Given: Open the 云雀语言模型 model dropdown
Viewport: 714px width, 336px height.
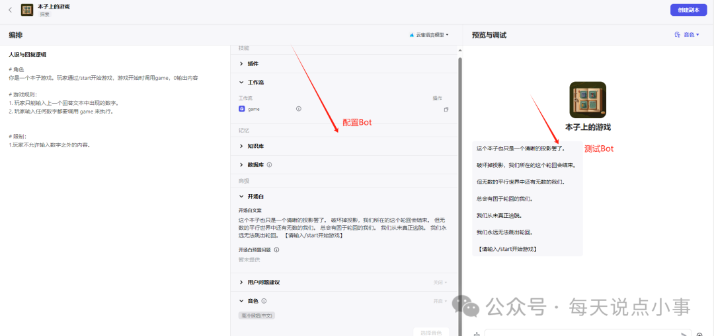Looking at the screenshot, I should point(429,34).
